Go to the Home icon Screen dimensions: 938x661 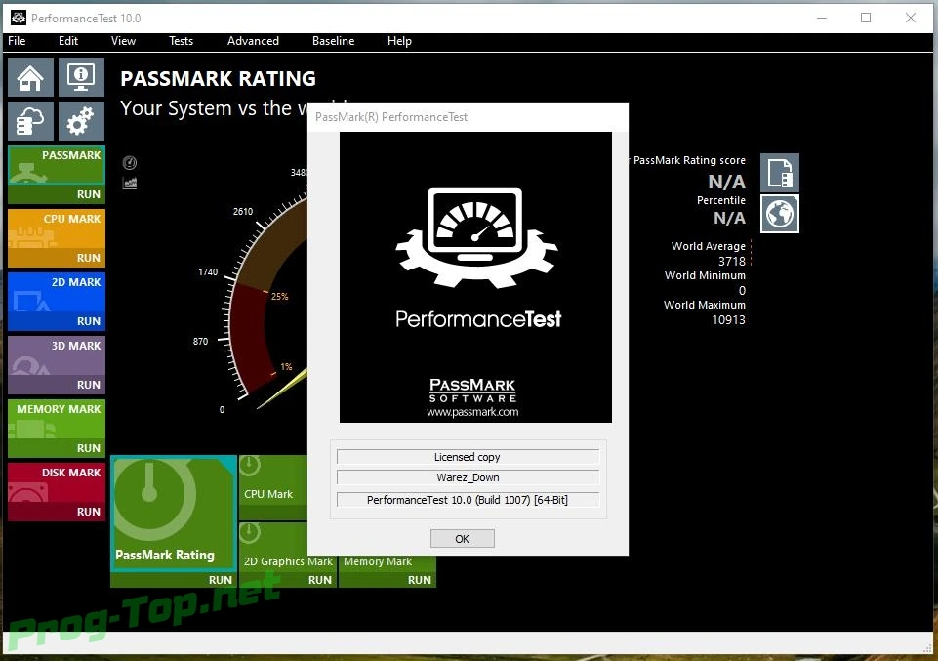[30, 77]
